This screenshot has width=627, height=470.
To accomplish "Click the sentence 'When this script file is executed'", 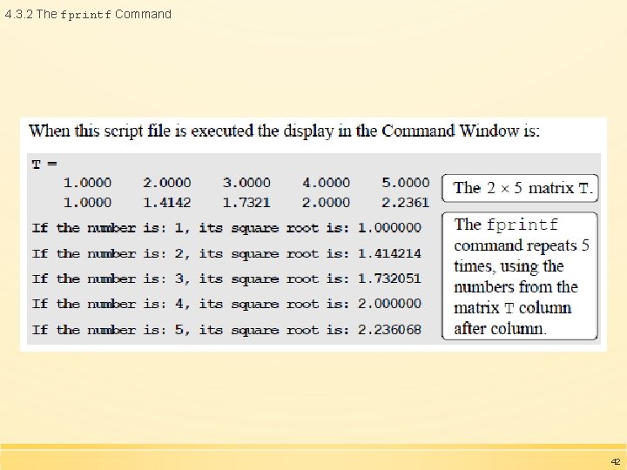I will (284, 131).
